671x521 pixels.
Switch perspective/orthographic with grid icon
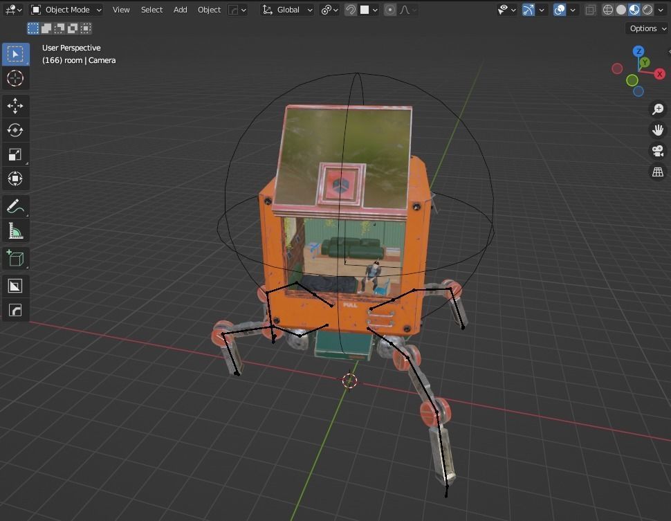click(658, 172)
